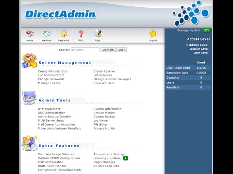Open Complete Usage Statistics
The height and width of the screenshot is (174, 233).
56,154
